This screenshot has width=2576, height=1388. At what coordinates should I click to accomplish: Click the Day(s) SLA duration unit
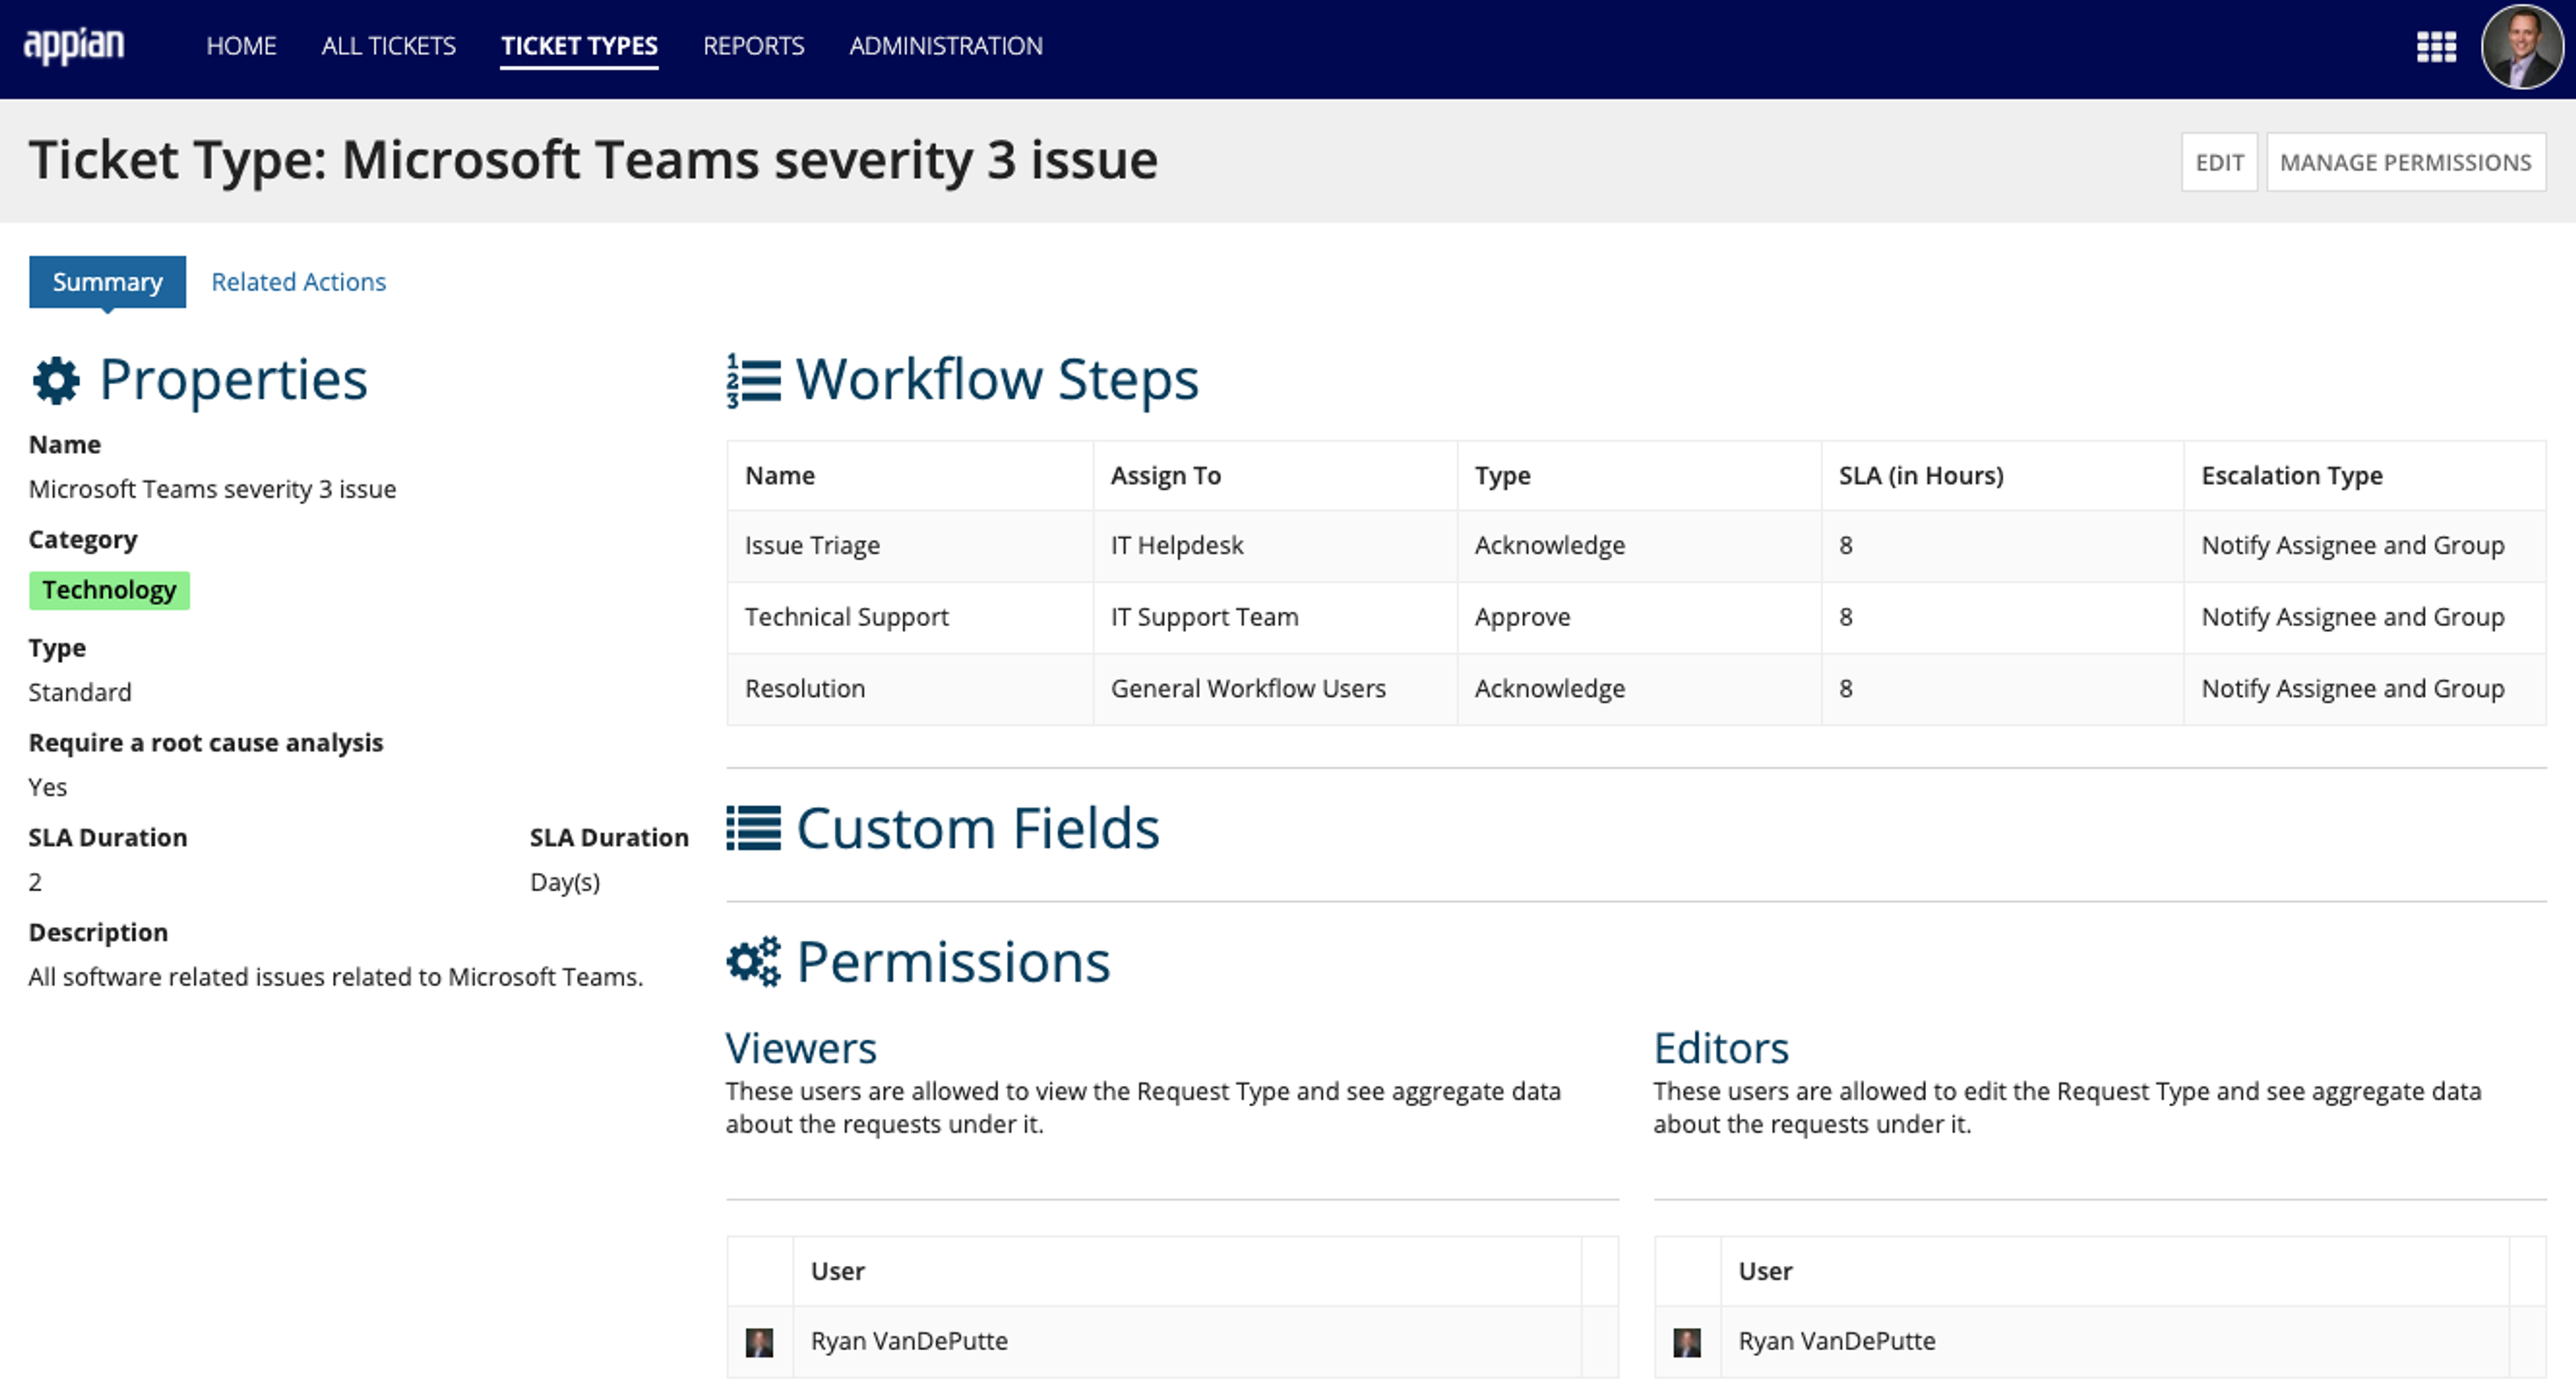click(x=565, y=882)
